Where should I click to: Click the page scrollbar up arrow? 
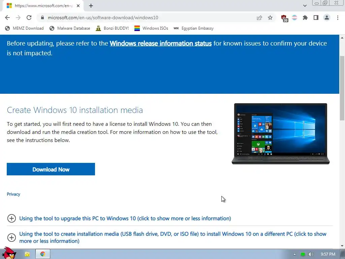(x=342, y=38)
